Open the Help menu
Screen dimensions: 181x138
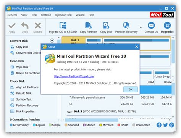(91, 15)
